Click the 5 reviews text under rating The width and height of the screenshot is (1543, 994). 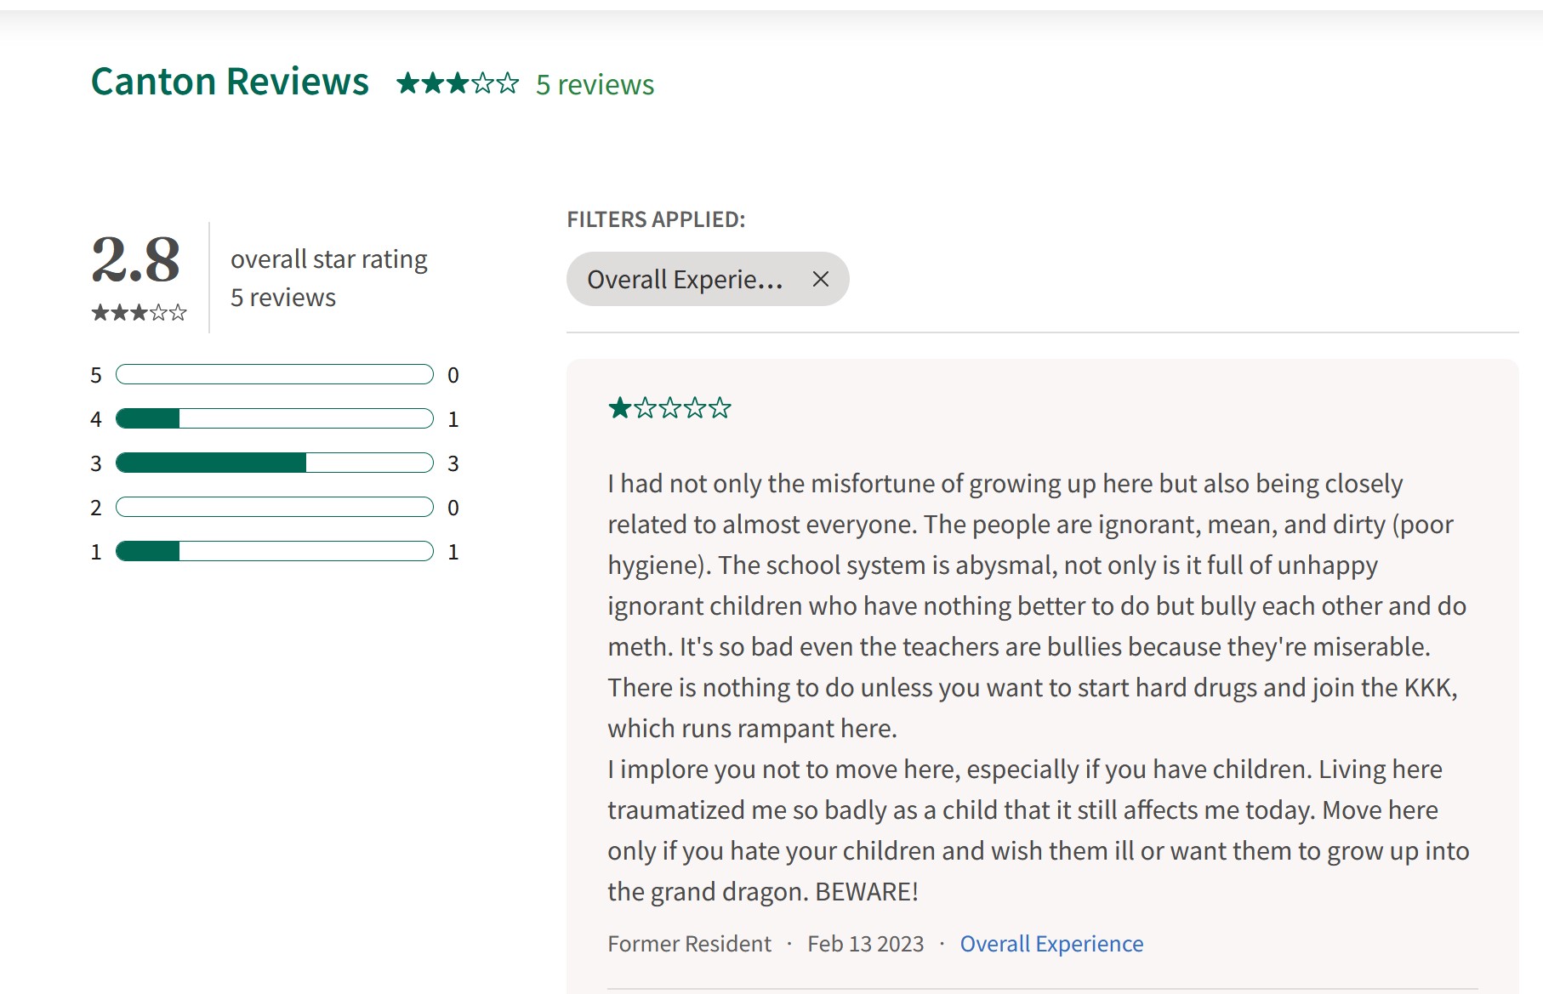[283, 298]
